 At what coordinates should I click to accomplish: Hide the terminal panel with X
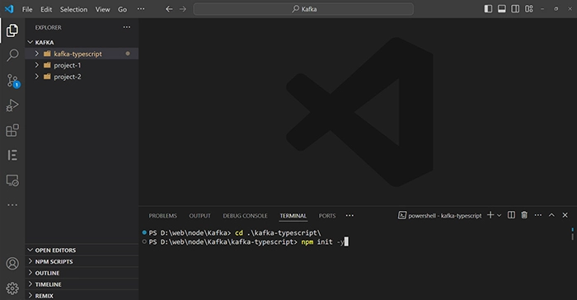point(565,215)
